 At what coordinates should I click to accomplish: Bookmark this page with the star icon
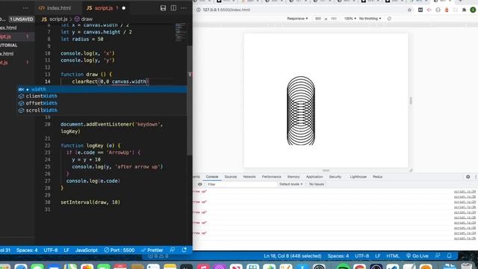409,10
